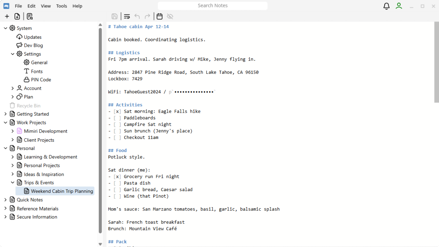Expand the Account node
This screenshot has width=439, height=247.
[13, 88]
